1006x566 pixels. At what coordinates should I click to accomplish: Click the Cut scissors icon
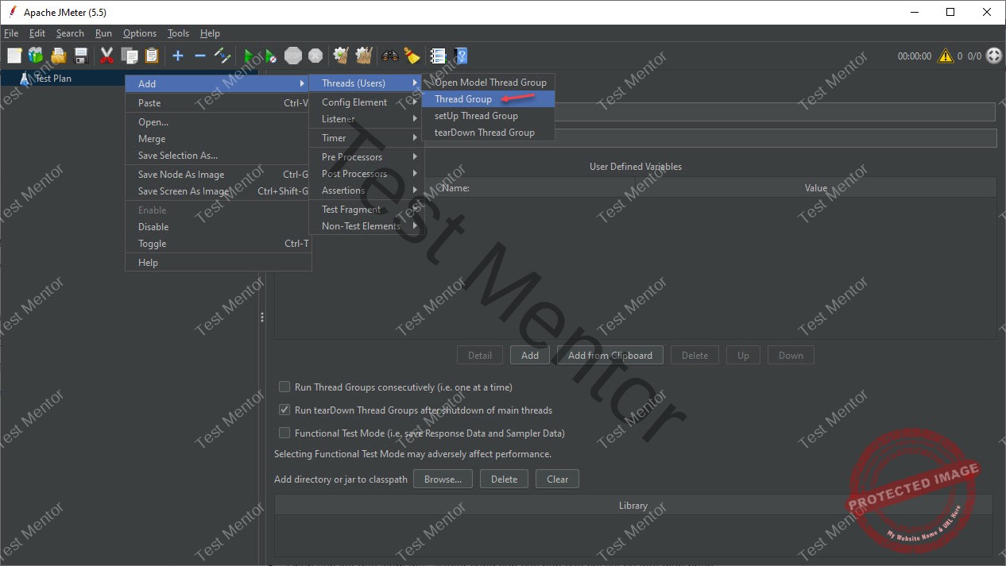(x=106, y=56)
